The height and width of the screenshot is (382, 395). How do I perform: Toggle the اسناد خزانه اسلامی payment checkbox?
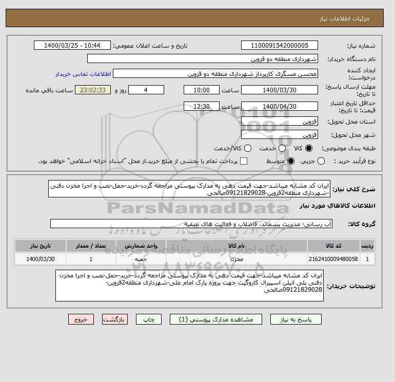[244, 161]
